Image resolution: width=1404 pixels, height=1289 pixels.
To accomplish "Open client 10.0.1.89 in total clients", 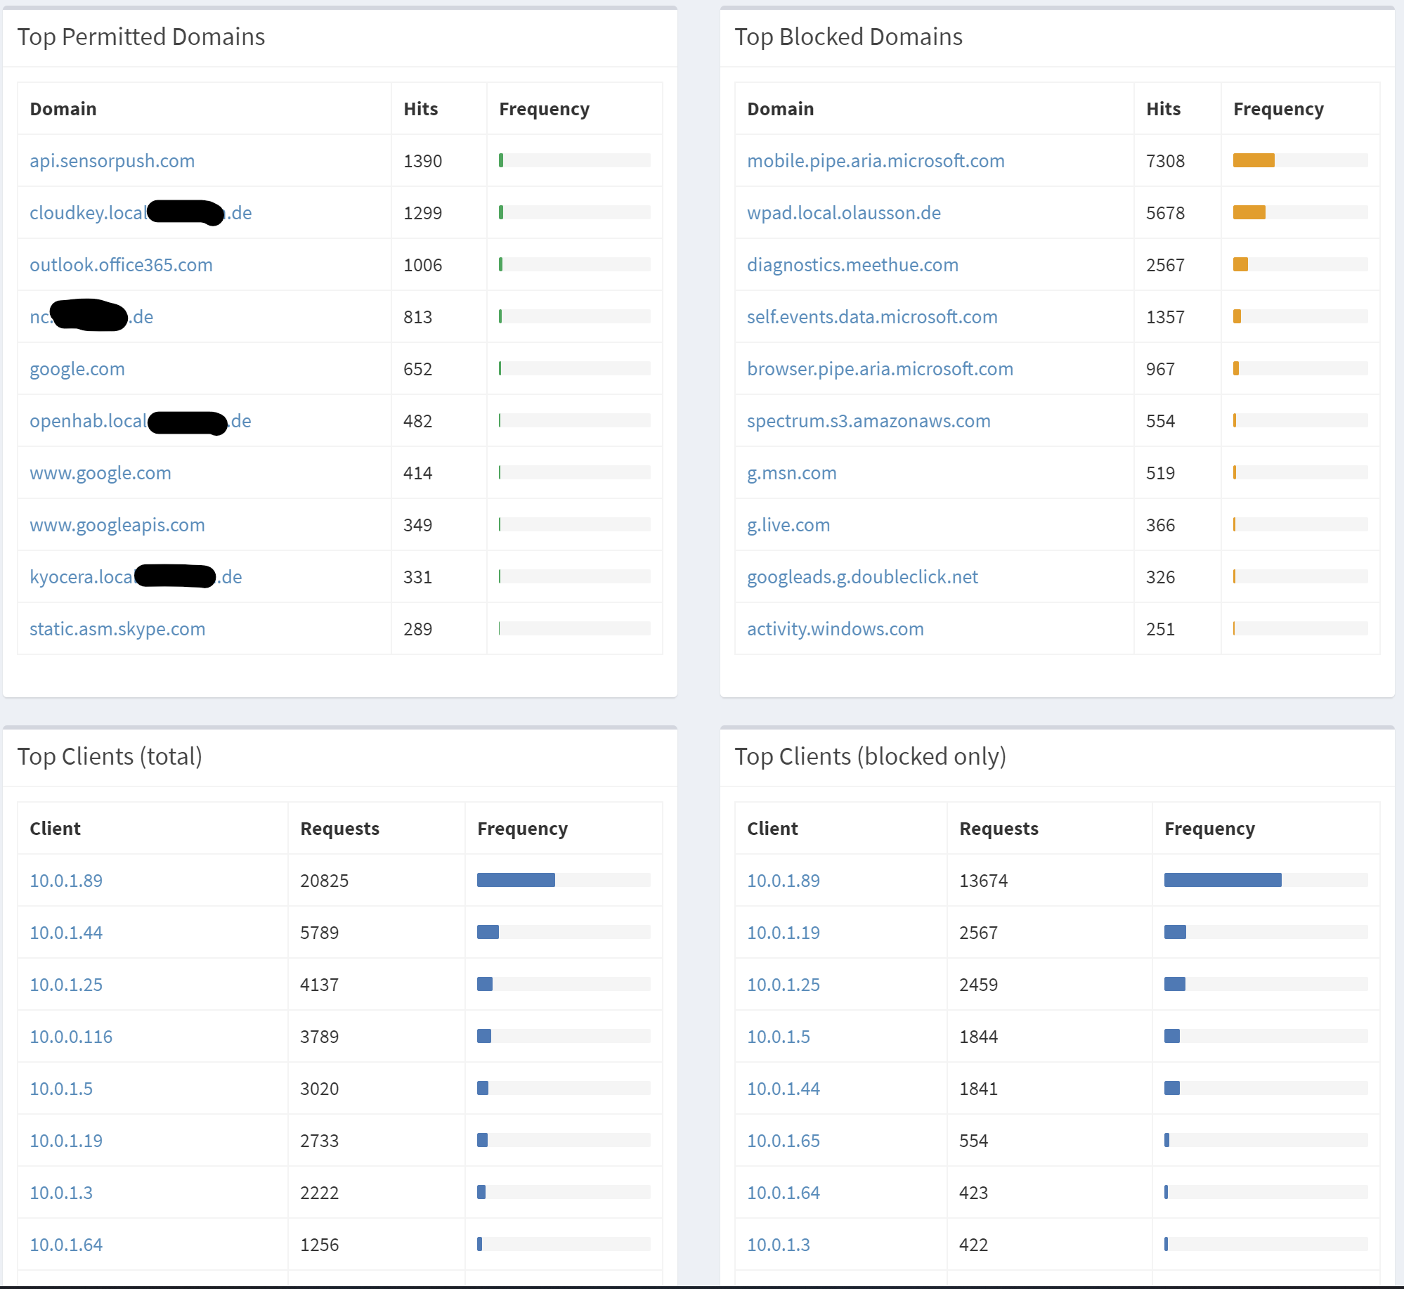I will (66, 881).
